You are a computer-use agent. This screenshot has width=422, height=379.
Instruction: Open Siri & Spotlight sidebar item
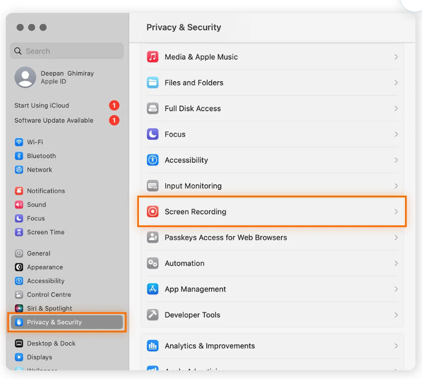[49, 308]
